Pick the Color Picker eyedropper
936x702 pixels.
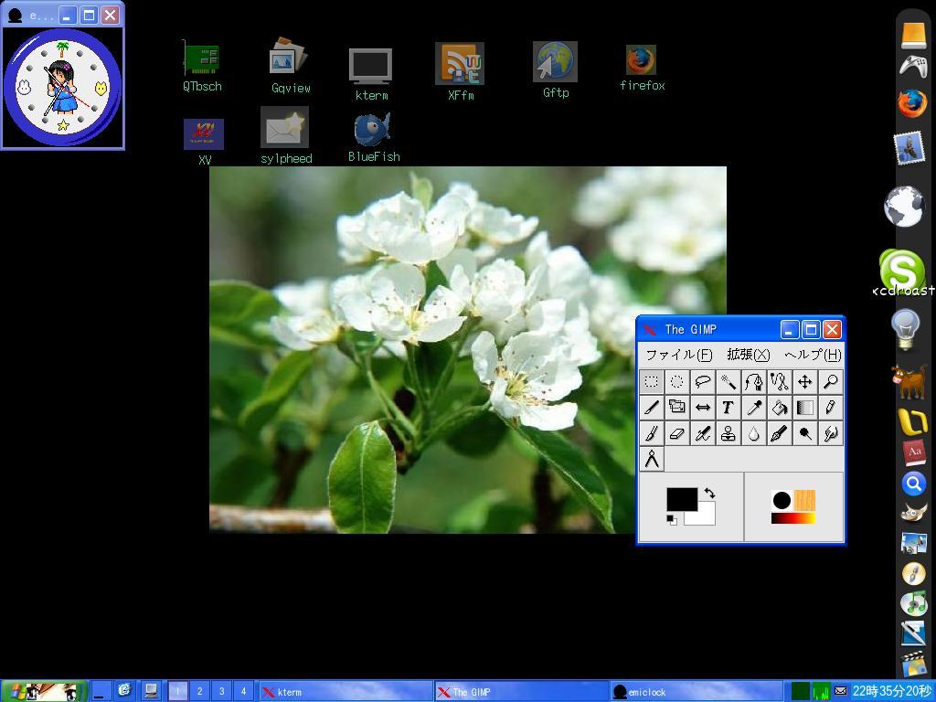(754, 408)
